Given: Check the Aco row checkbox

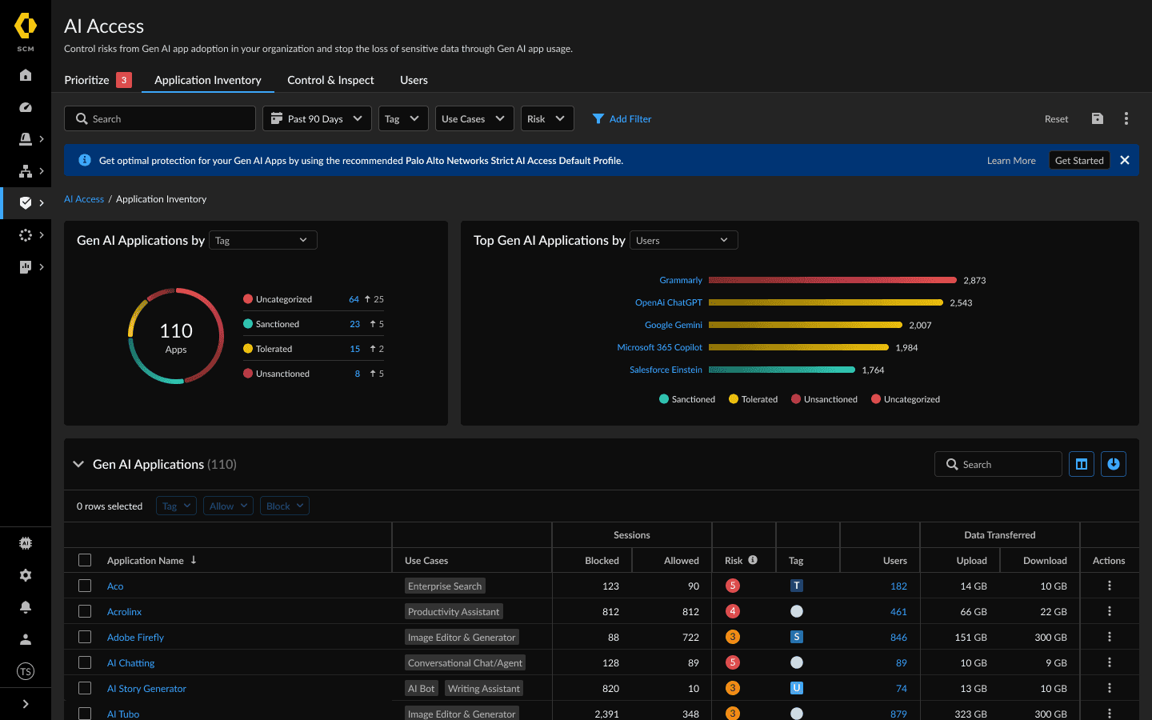Looking at the screenshot, I should tap(85, 586).
